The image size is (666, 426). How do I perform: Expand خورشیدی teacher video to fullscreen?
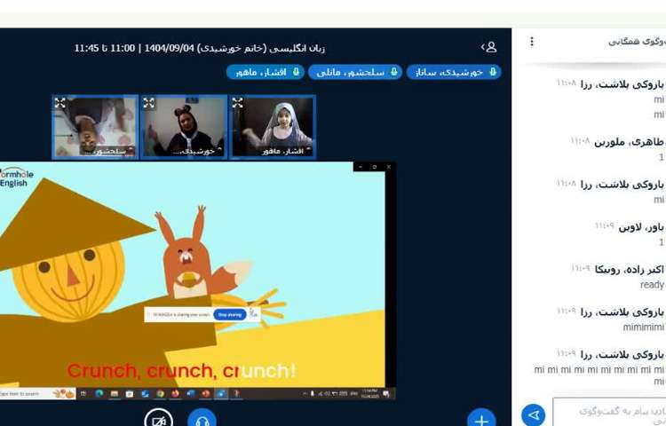148,103
